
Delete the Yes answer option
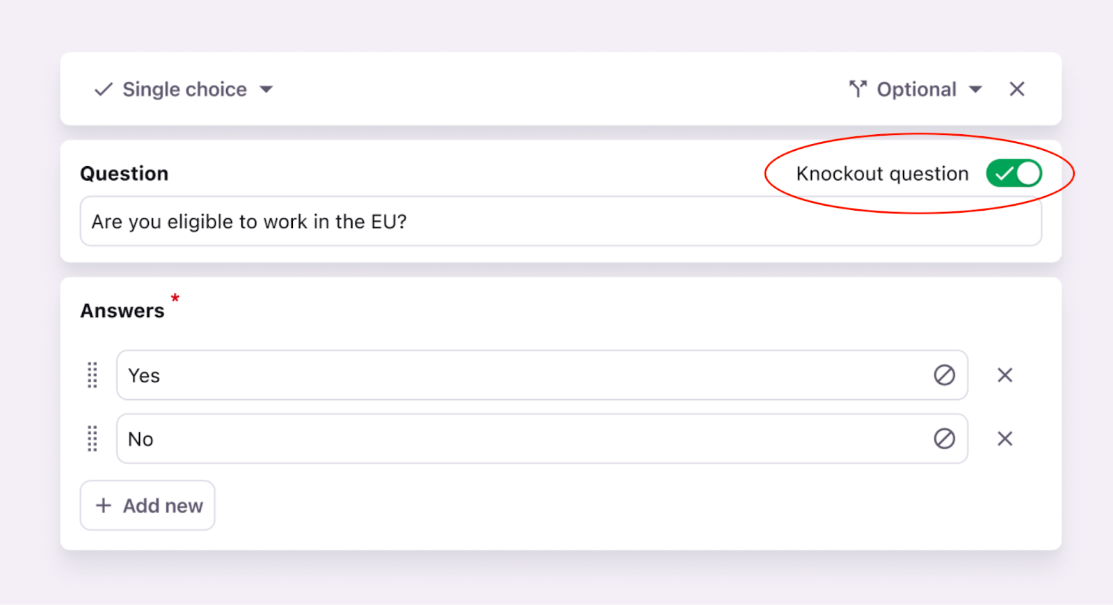(1004, 376)
